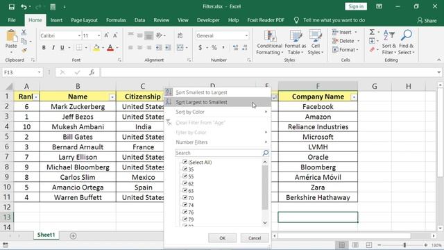Click the Fill Color bucket icon

pyautogui.click(x=96, y=48)
